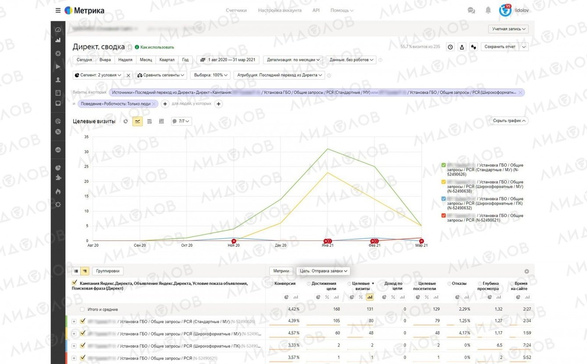Open the Как использовать help link
This screenshot has height=364, width=587.
coord(154,47)
